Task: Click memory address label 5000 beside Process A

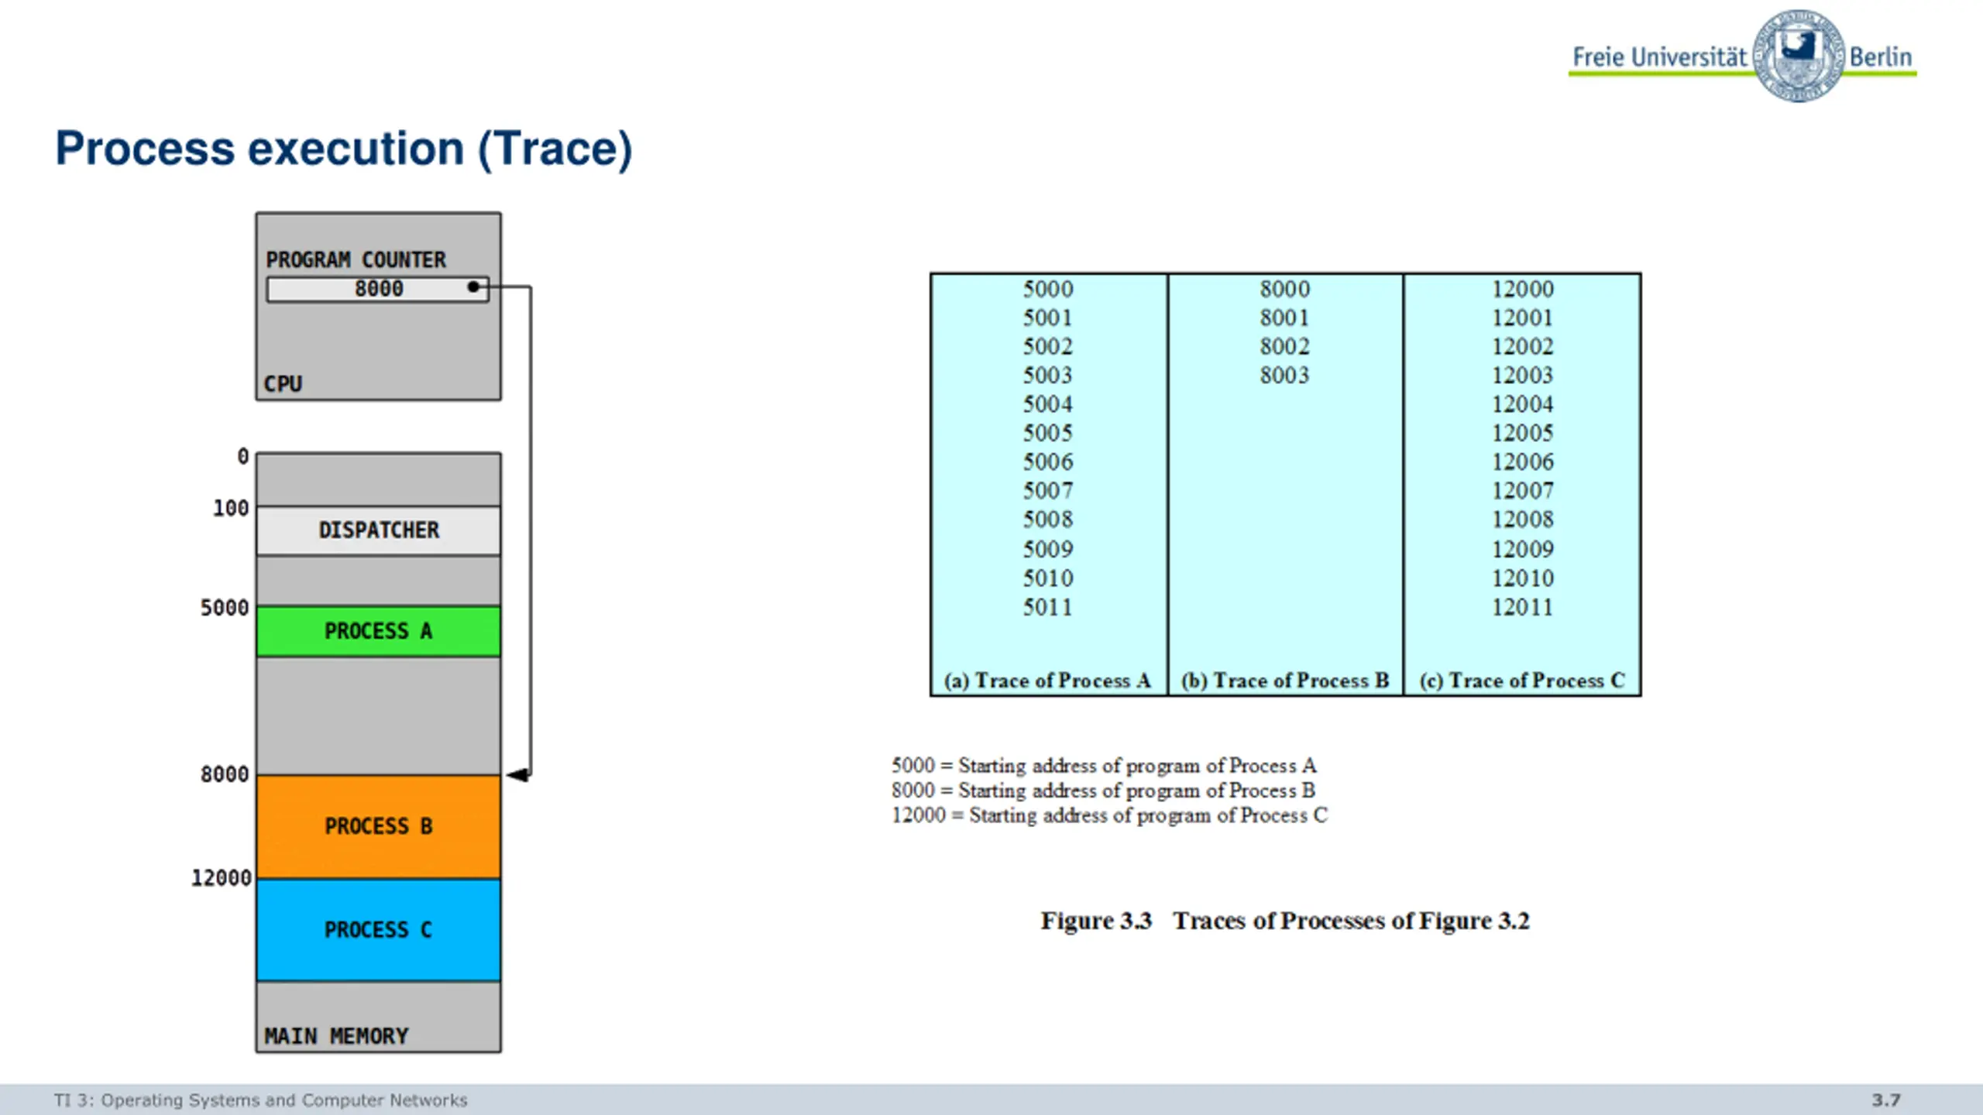Action: tap(225, 608)
